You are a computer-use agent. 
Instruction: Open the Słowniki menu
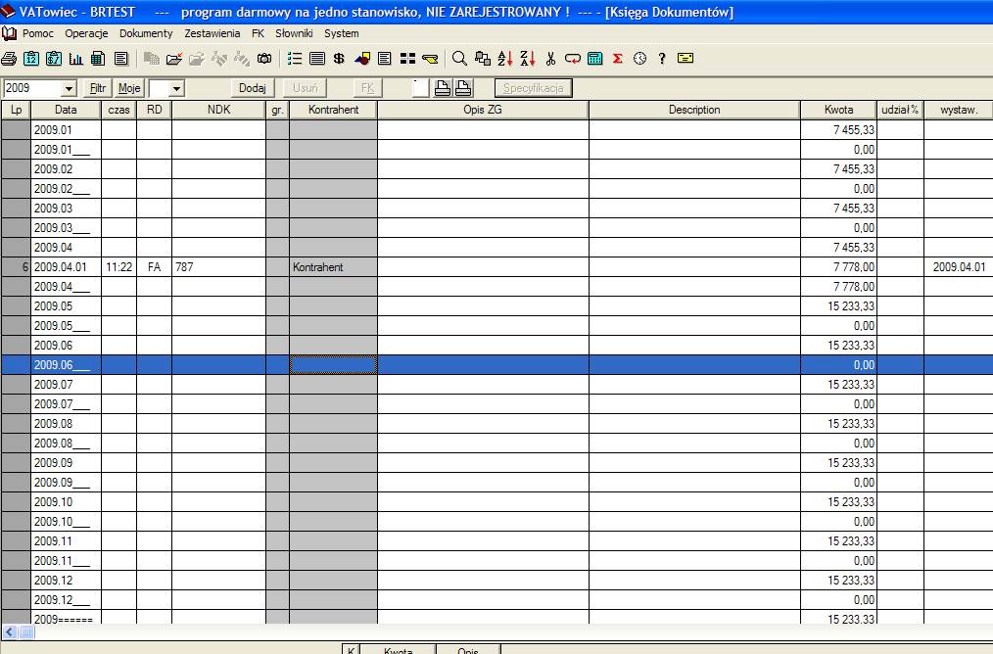click(294, 33)
